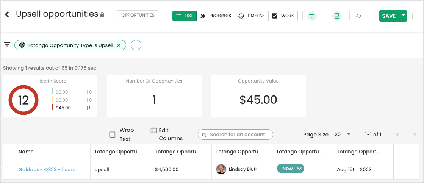This screenshot has height=183, width=424.
Task: Open Edit Columns
Action: 167,135
